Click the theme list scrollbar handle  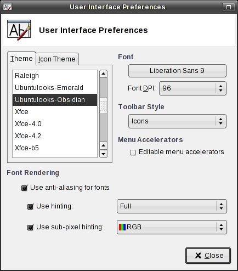103,106
